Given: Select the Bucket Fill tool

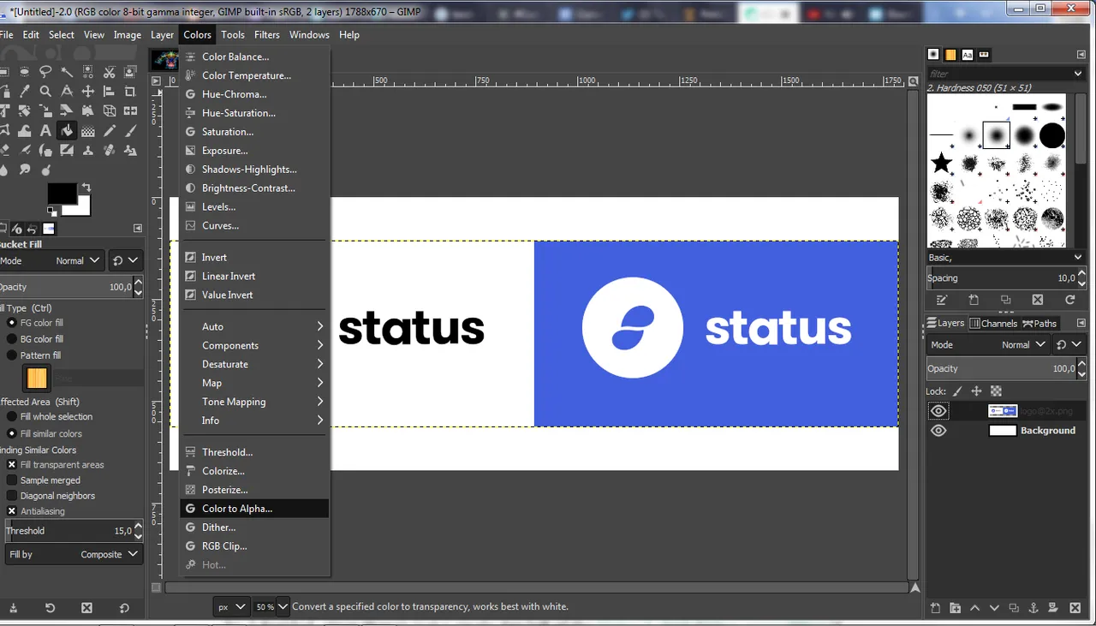Looking at the screenshot, I should [67, 130].
